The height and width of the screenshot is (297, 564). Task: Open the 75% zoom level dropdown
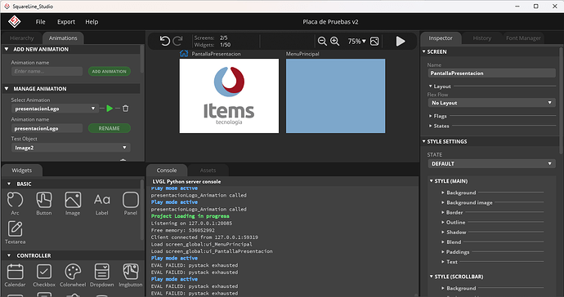(356, 42)
